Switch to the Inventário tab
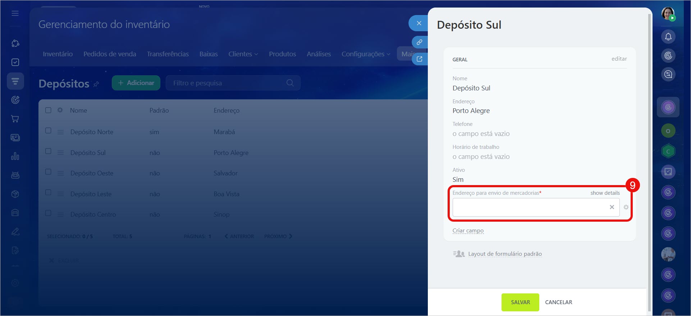This screenshot has width=691, height=316. 58,54
